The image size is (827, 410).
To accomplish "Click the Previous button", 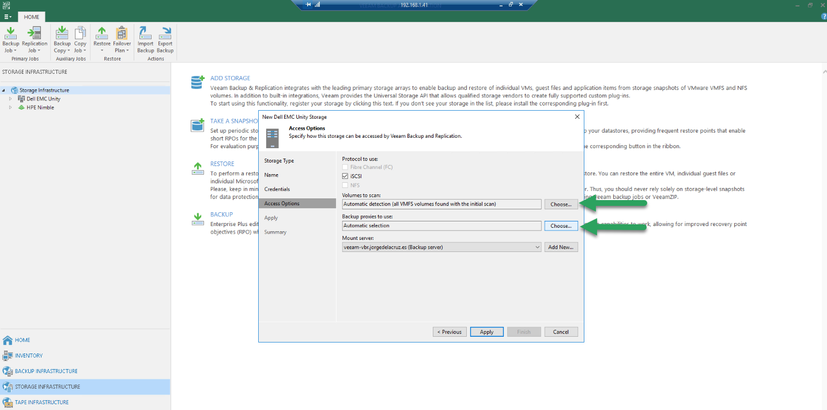I will click(x=450, y=332).
